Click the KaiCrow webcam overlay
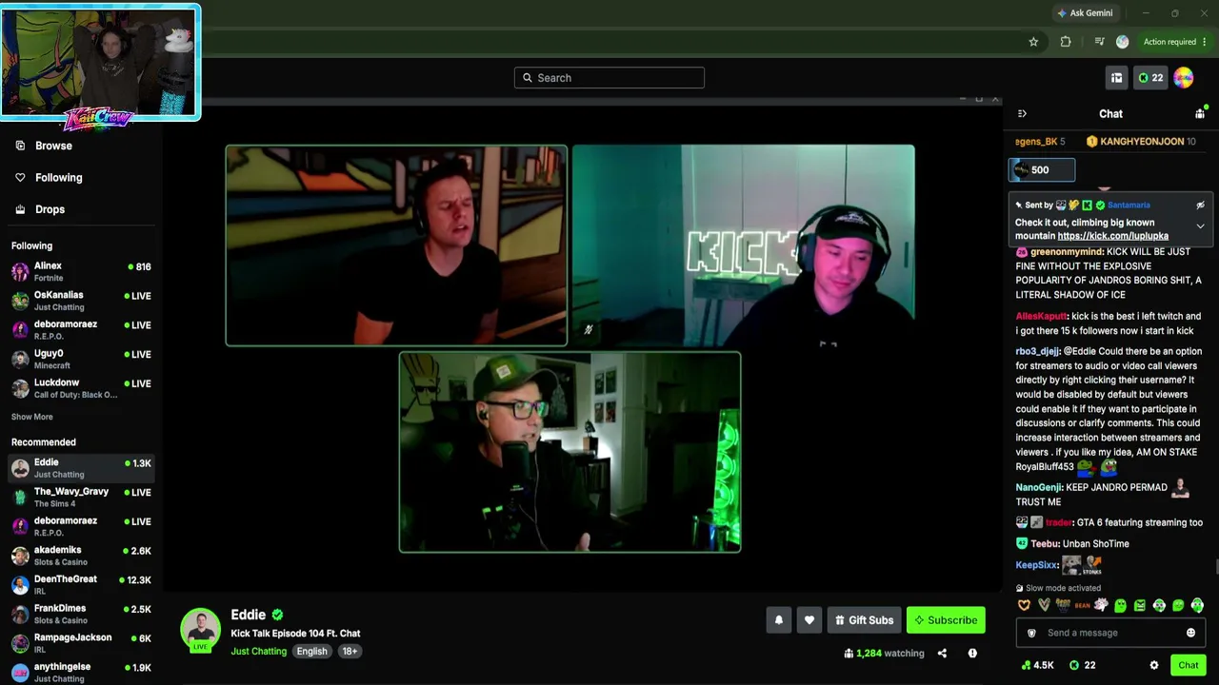The image size is (1219, 685). (100, 63)
